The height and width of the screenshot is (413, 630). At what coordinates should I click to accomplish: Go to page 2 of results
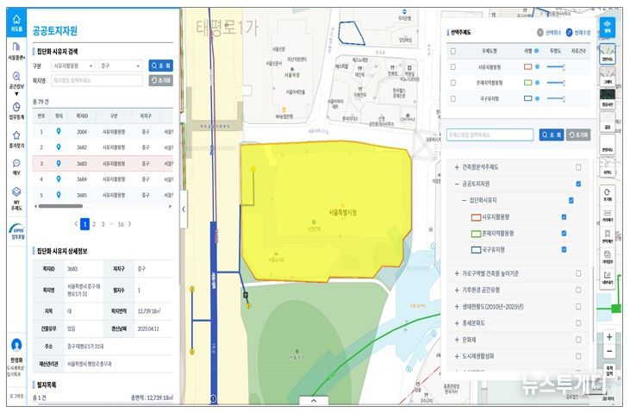coord(94,223)
